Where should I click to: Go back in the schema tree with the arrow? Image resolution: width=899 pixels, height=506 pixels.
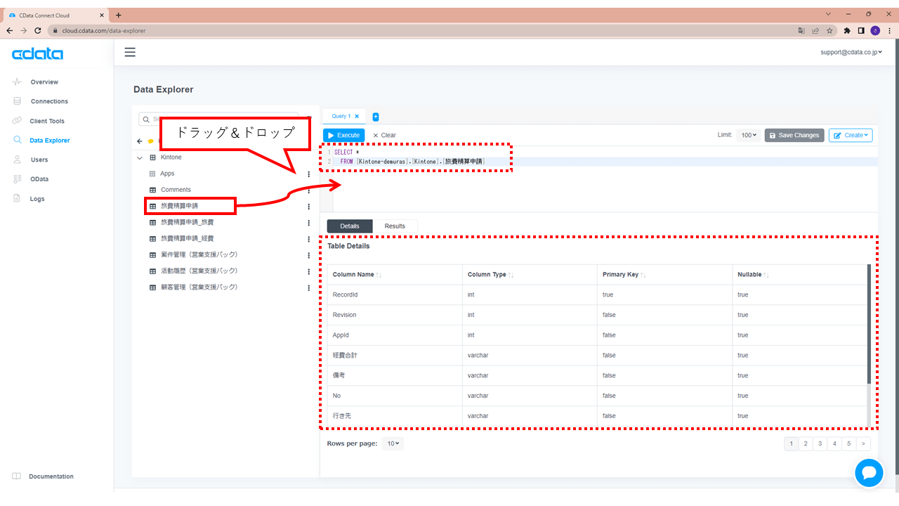[x=140, y=141]
